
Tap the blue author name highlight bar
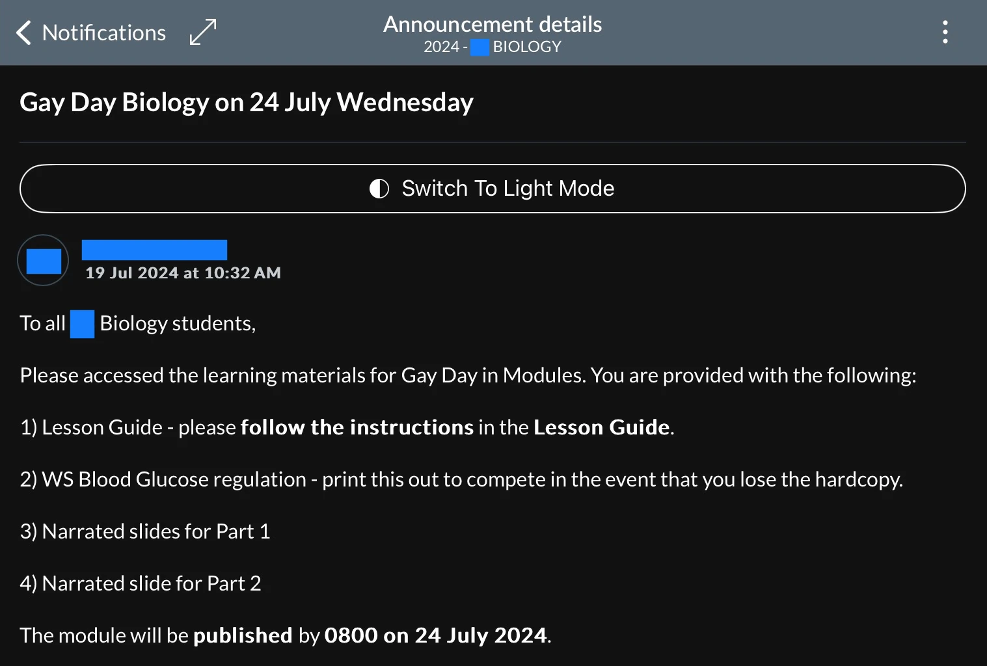click(x=154, y=249)
